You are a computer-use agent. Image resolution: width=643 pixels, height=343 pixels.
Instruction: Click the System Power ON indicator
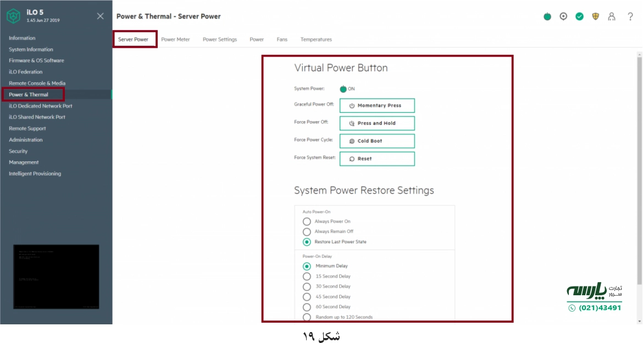point(343,88)
